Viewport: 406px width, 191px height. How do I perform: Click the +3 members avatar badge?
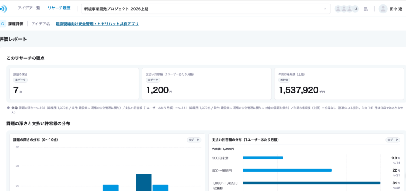point(355,9)
